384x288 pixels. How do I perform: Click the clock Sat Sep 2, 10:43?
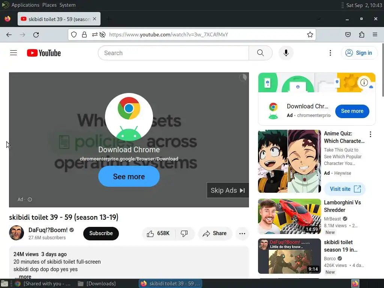[x=364, y=5]
